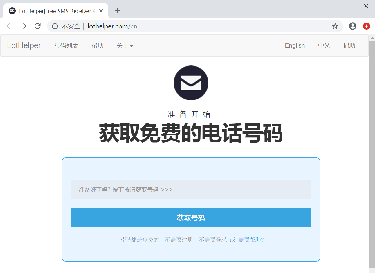Click the large envelope logo icon
This screenshot has width=375, height=273.
click(x=191, y=83)
